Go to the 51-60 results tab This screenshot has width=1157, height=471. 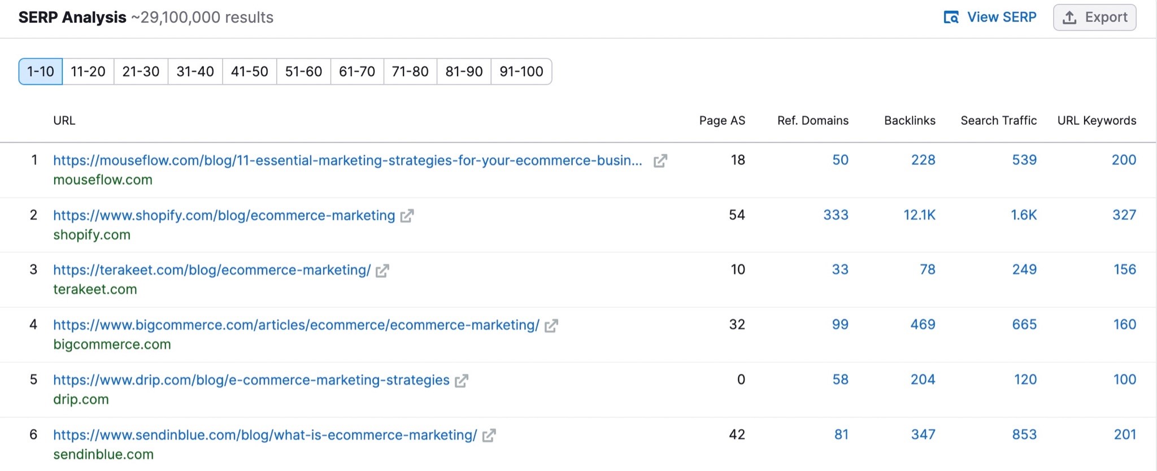(x=303, y=72)
